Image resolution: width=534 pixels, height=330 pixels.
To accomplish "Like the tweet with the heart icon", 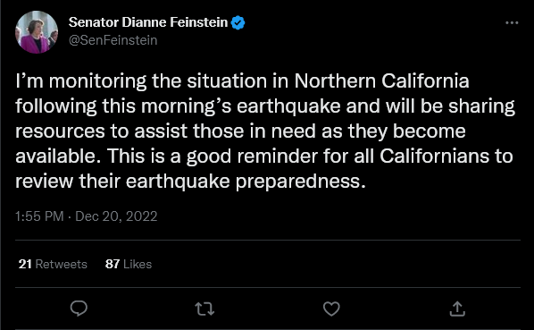I will point(331,309).
